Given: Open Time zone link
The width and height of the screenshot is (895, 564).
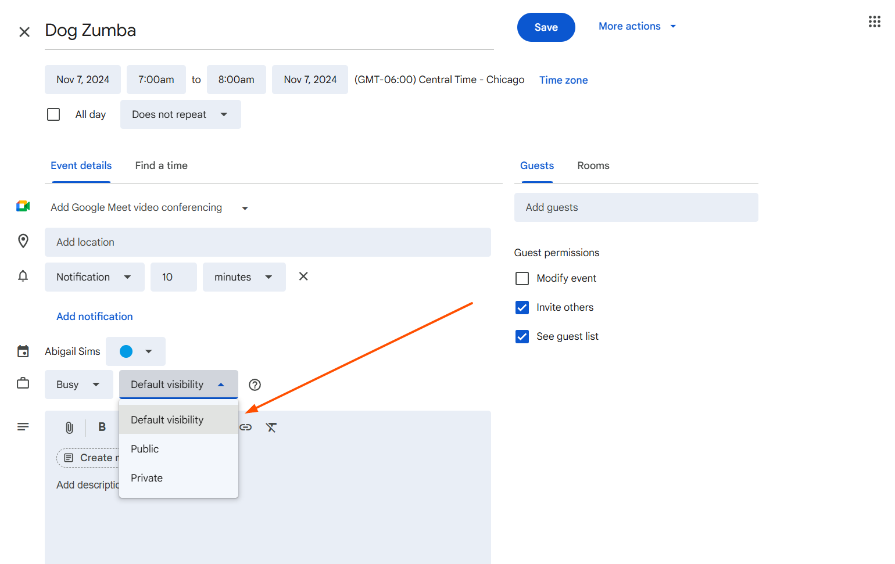Looking at the screenshot, I should [x=564, y=80].
